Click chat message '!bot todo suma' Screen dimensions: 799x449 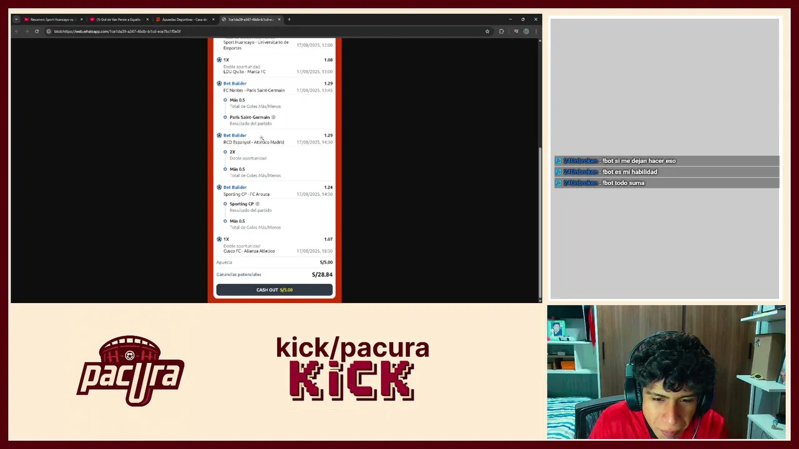(x=623, y=183)
